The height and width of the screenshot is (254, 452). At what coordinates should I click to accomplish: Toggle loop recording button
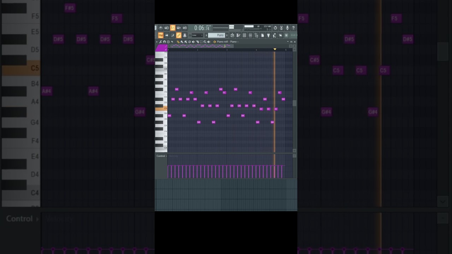(x=185, y=28)
